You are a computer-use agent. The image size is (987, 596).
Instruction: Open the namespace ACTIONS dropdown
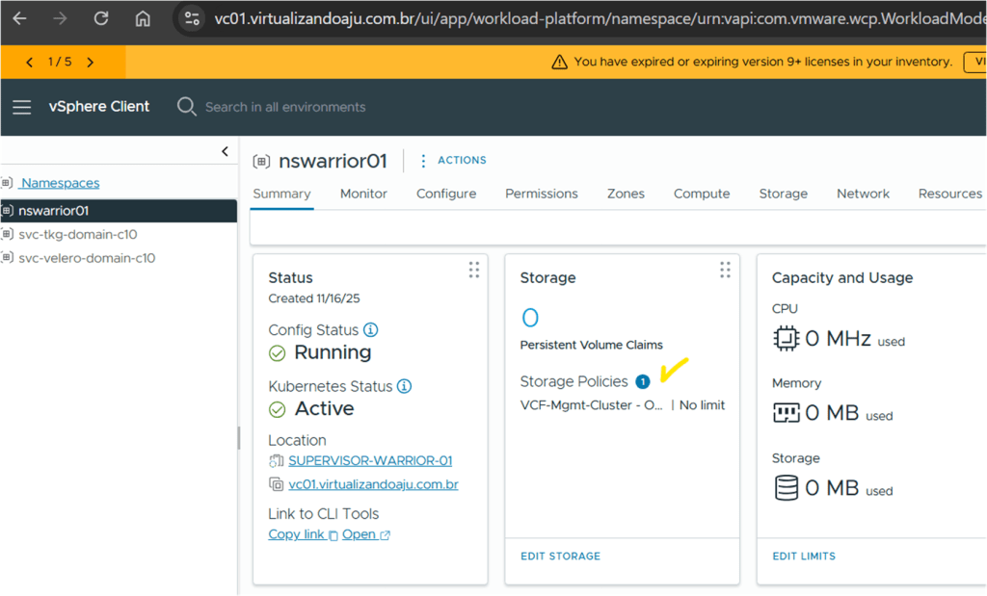coord(453,161)
